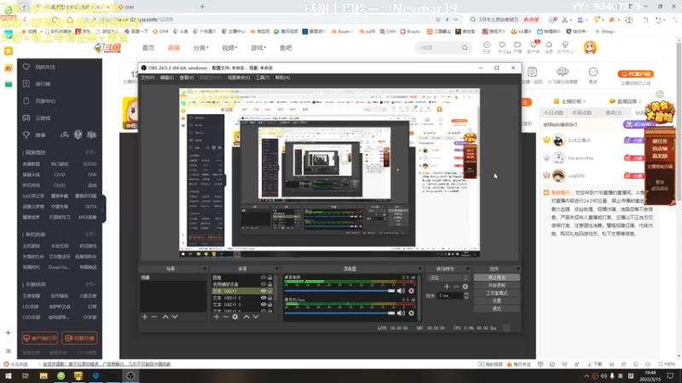This screenshot has width=682, height=383.
Task: Toggle visibility of Text (GDI+) 3 source
Action: point(263,305)
